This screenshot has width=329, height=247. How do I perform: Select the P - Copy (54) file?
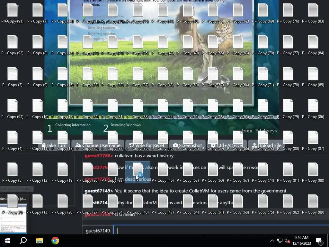(x=188, y=205)
